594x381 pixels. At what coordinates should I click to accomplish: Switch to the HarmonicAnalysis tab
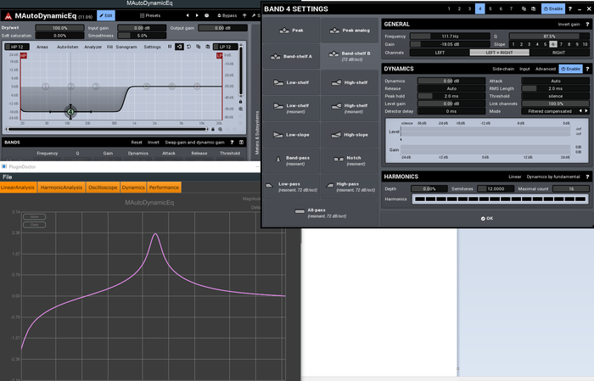click(61, 188)
